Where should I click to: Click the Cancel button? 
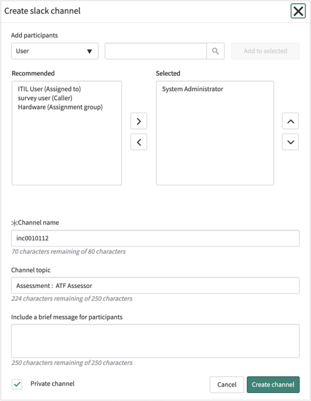tap(226, 385)
